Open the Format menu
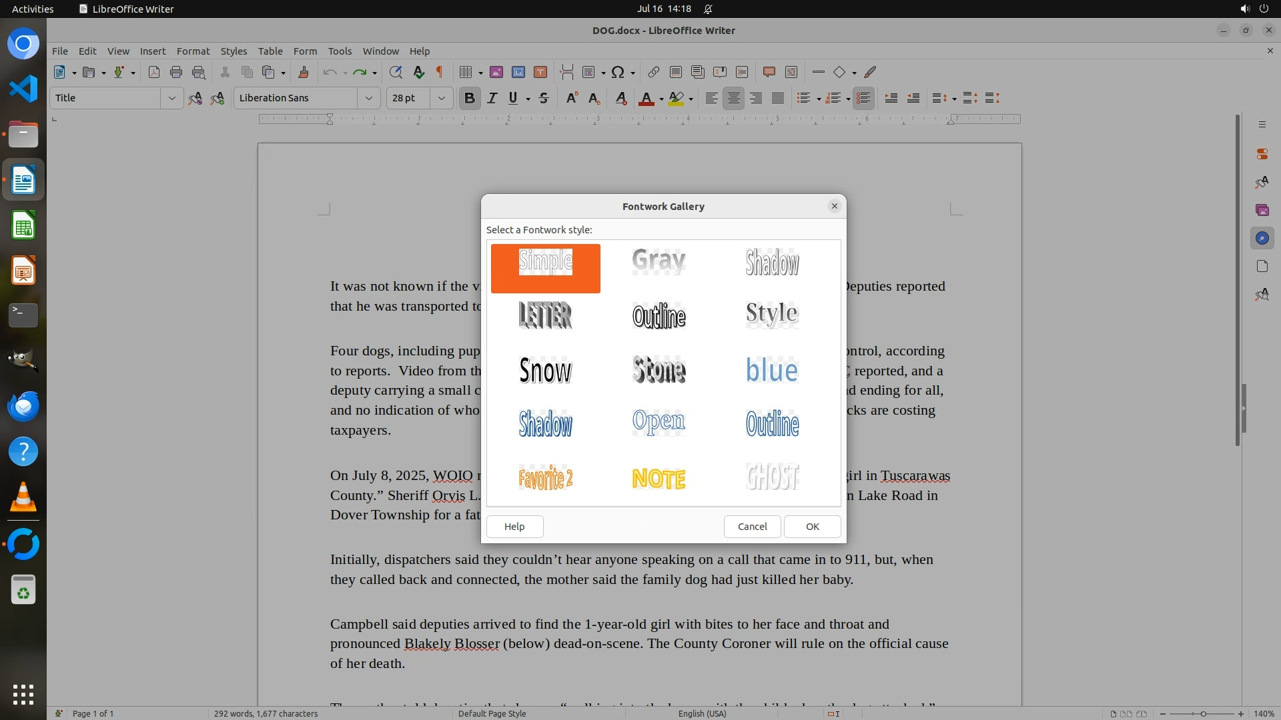 click(193, 51)
